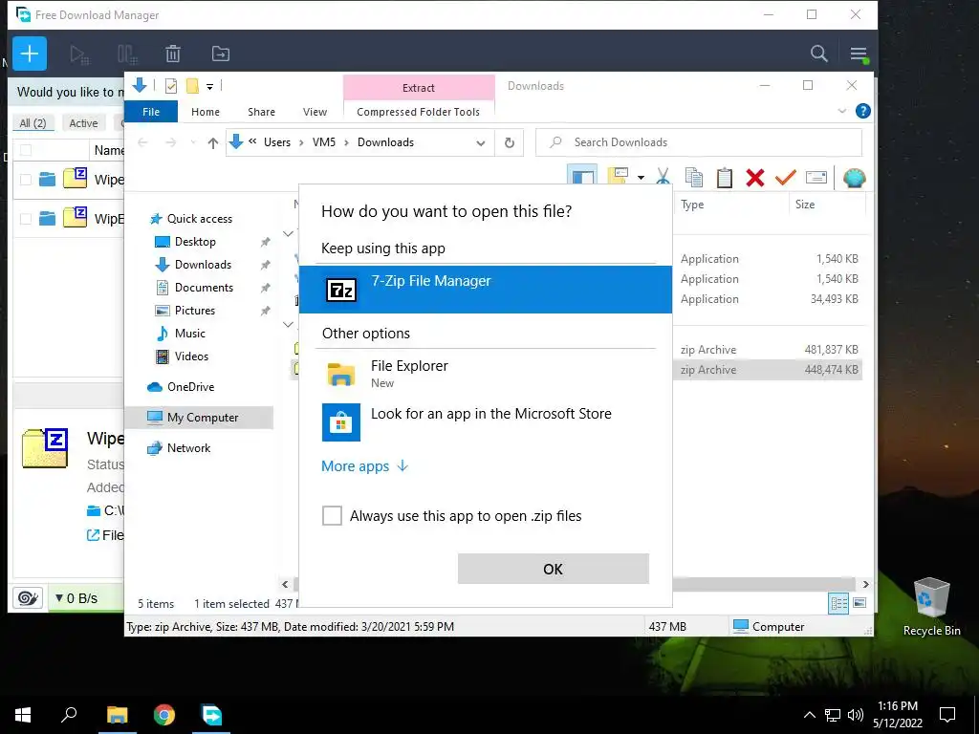
Task: Choose 7-Zip File Manager to open file
Action: click(x=485, y=290)
